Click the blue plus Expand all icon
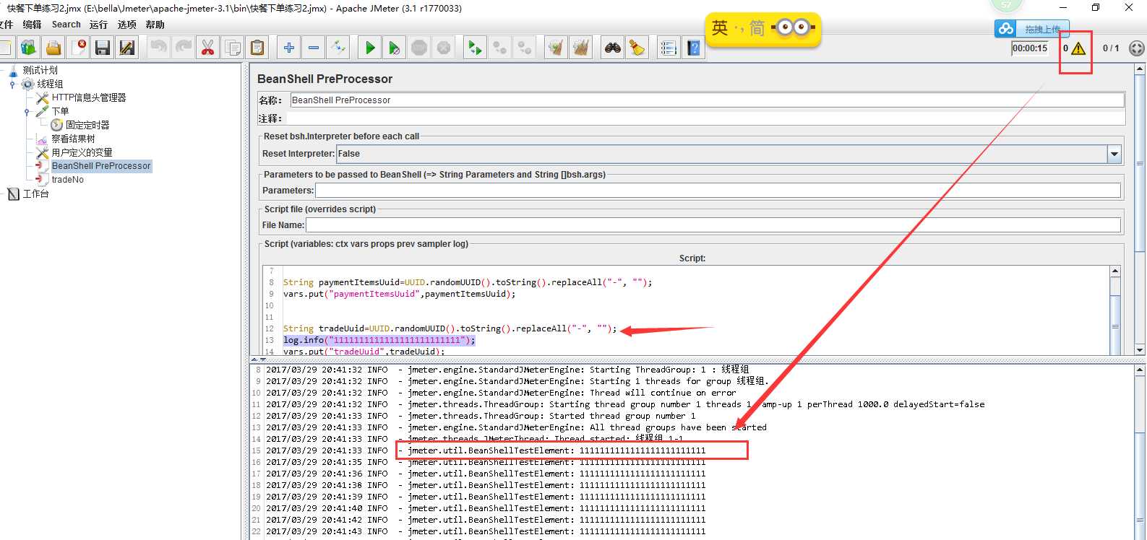This screenshot has width=1147, height=540. 289,48
